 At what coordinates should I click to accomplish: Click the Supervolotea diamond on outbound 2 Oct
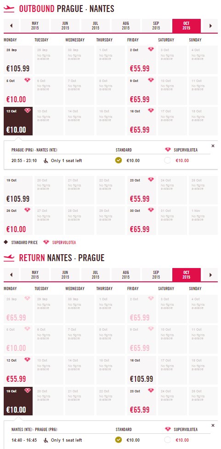point(151,49)
